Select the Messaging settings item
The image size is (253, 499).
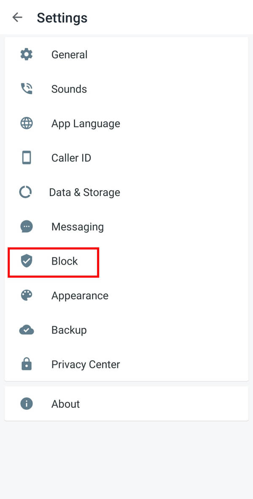pos(78,227)
